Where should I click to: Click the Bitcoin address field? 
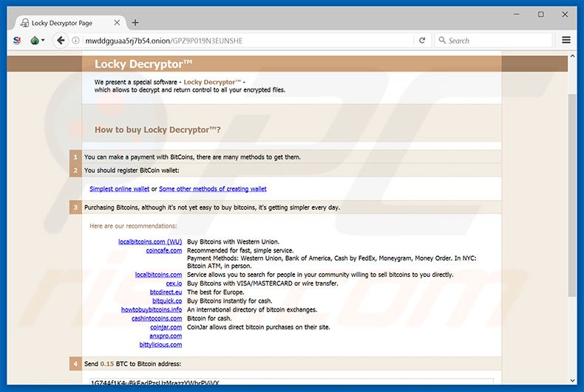click(291, 382)
